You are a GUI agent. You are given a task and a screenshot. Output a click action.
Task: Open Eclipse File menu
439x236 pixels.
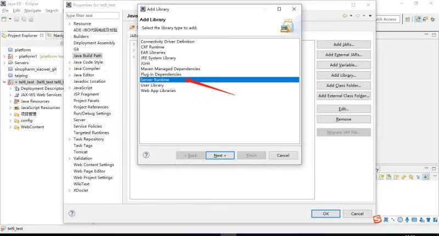[x=5, y=10]
